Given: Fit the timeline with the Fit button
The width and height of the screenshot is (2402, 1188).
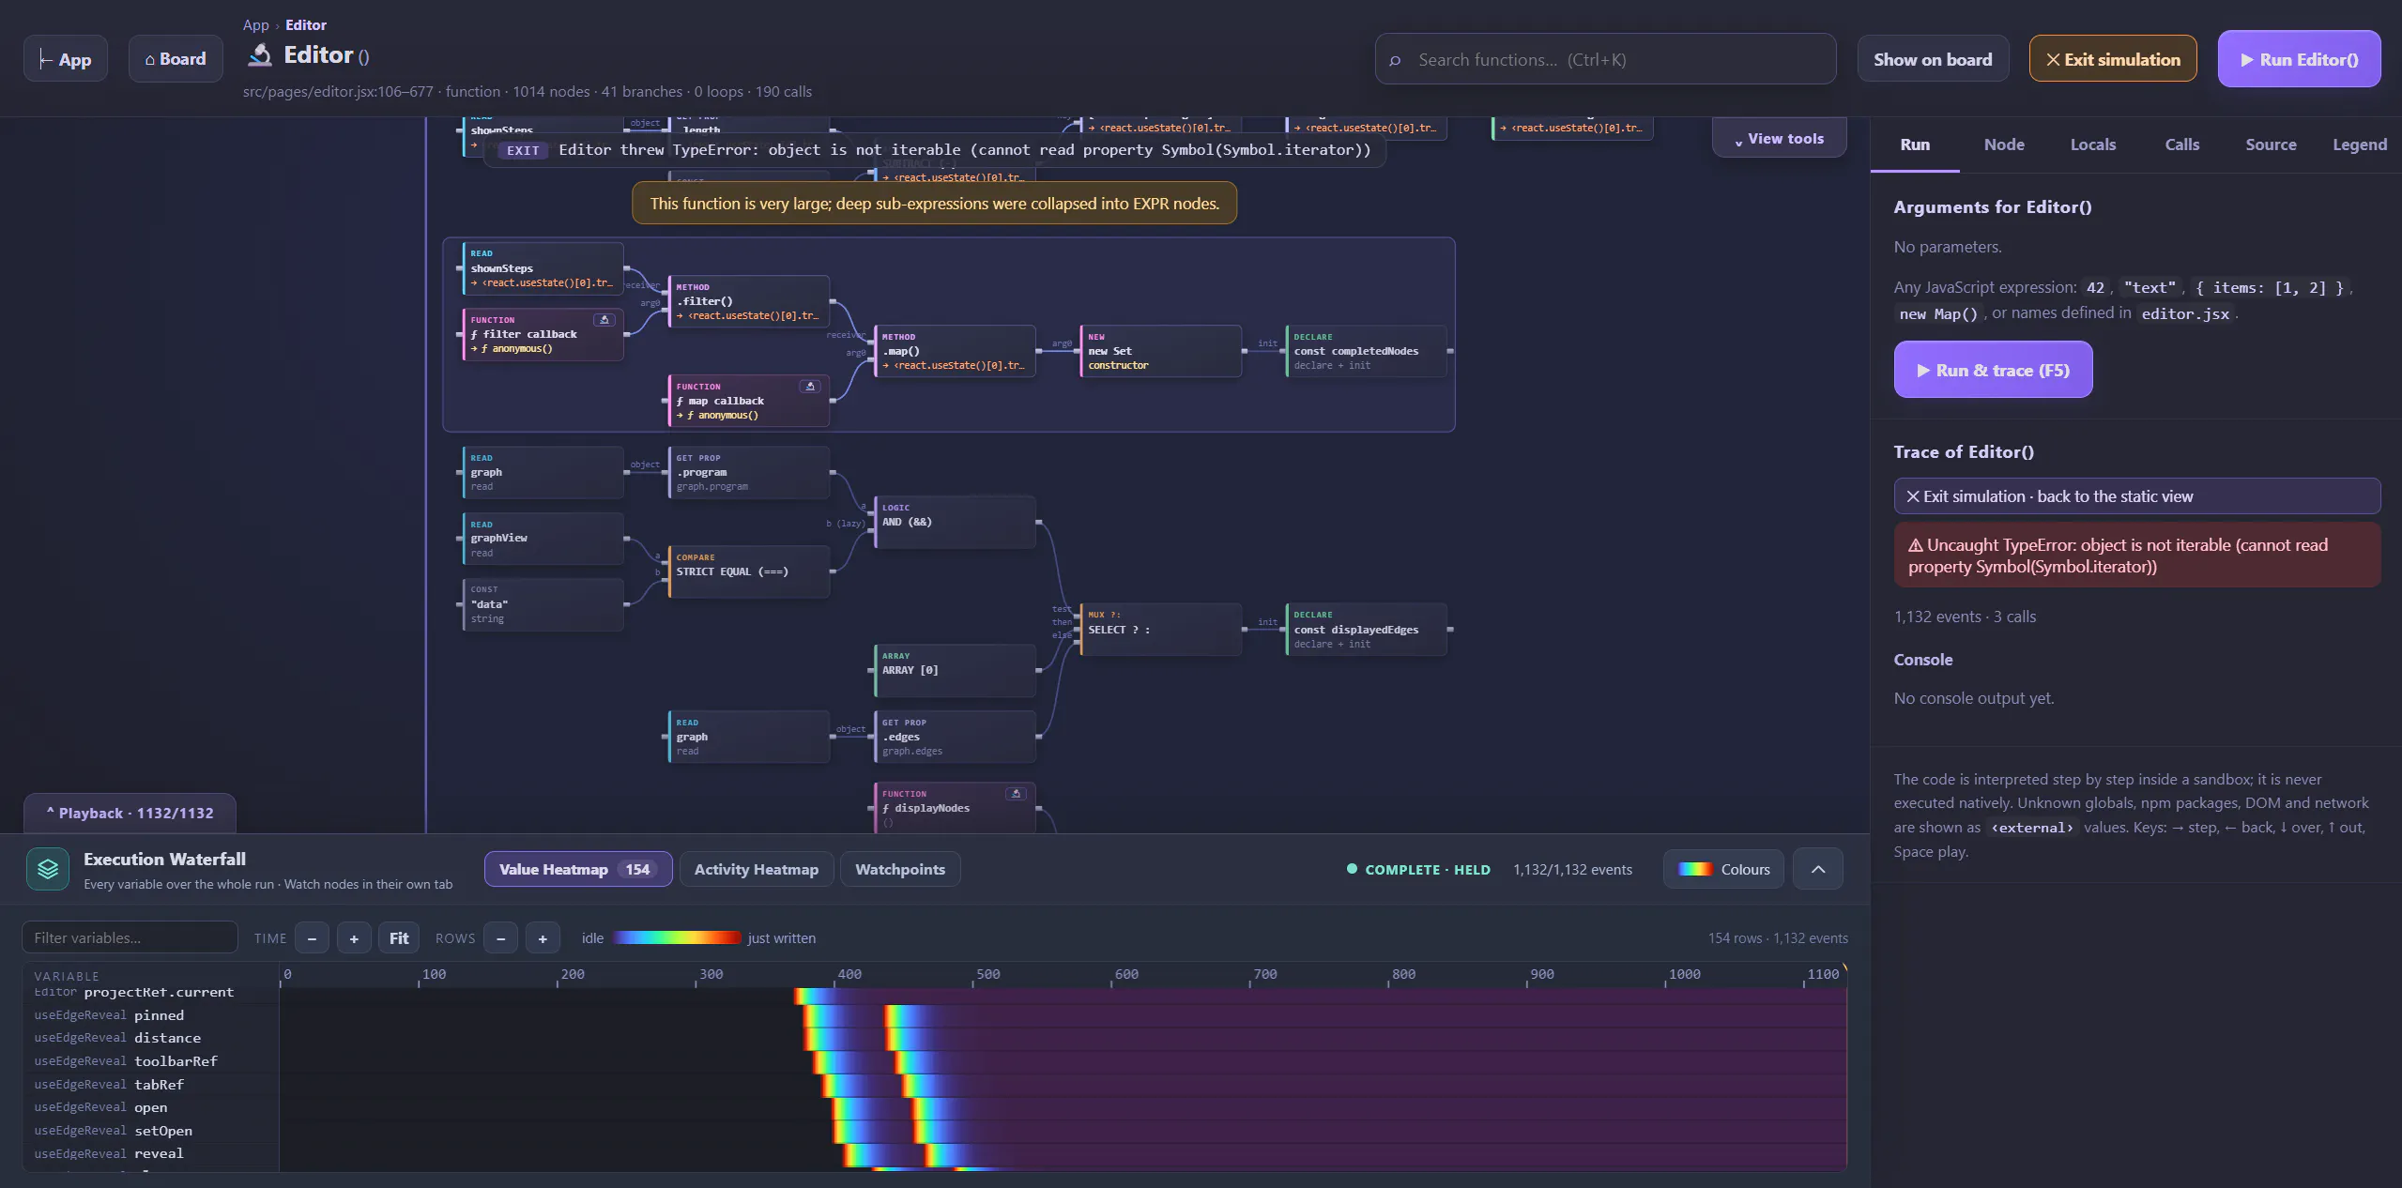Looking at the screenshot, I should coord(399,938).
